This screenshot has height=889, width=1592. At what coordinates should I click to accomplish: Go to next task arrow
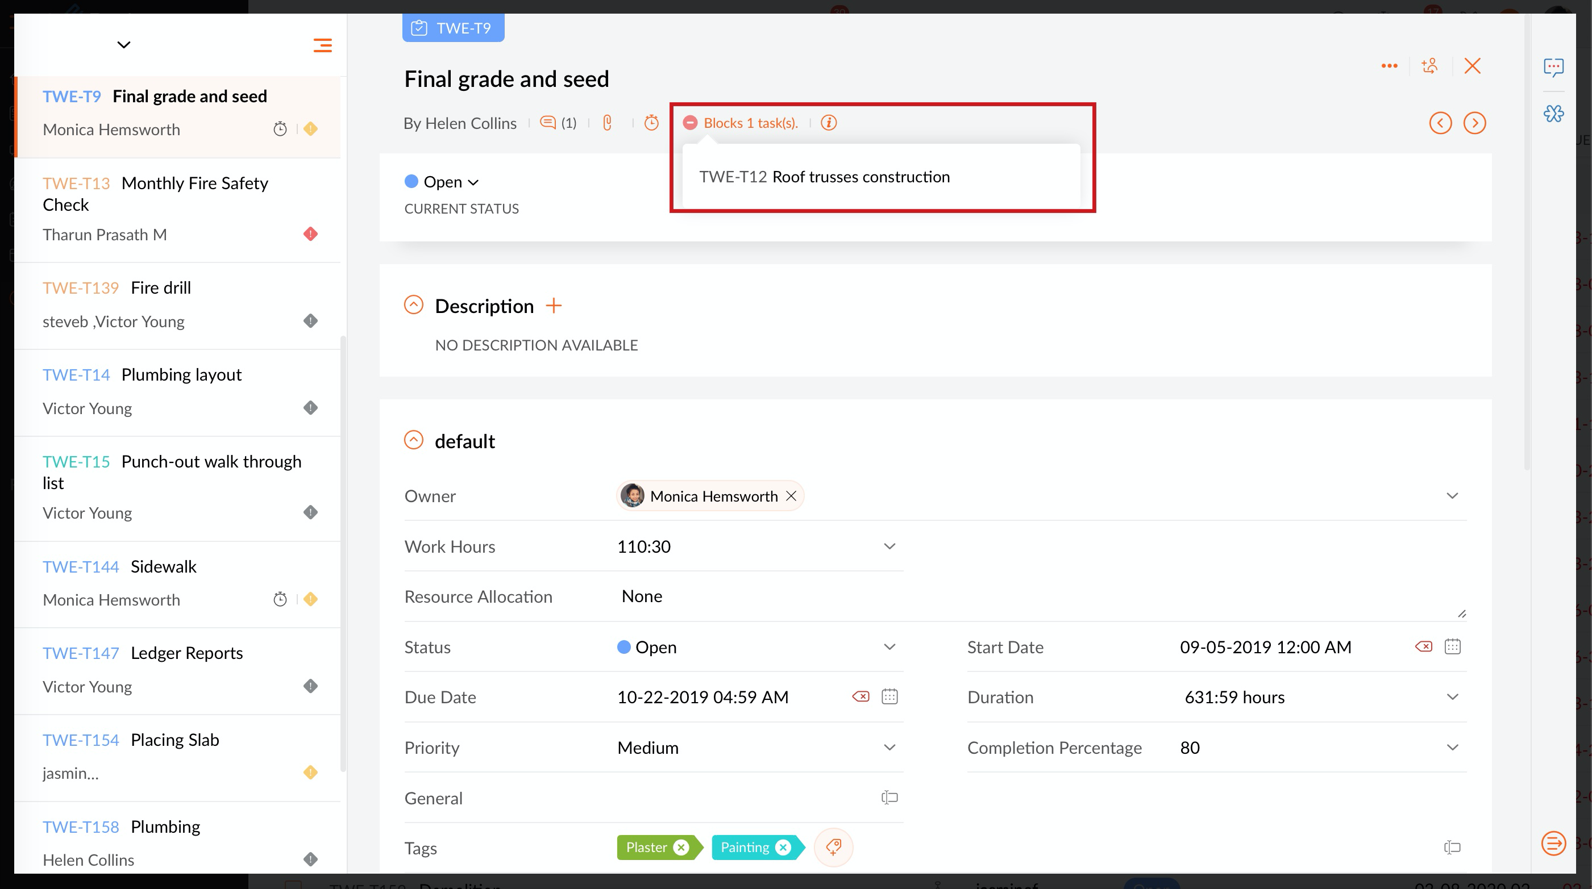pyautogui.click(x=1474, y=123)
